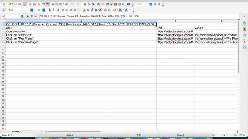Toggle AutoSpellcheck ABC button
This screenshot has width=248, height=139.
[x=47, y=4]
